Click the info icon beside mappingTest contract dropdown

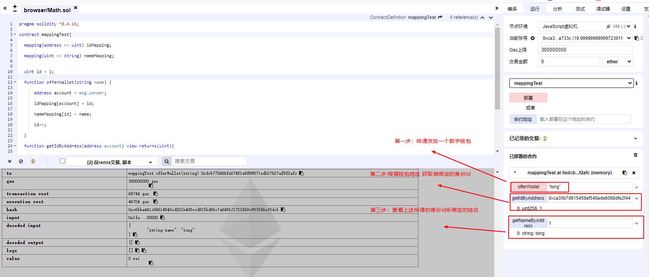click(636, 83)
